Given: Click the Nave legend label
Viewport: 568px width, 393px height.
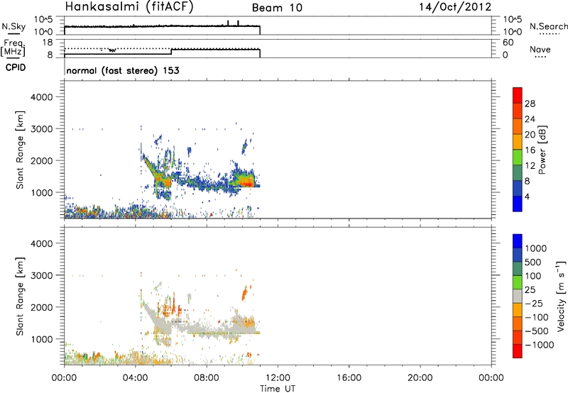Looking at the screenshot, I should (x=540, y=49).
